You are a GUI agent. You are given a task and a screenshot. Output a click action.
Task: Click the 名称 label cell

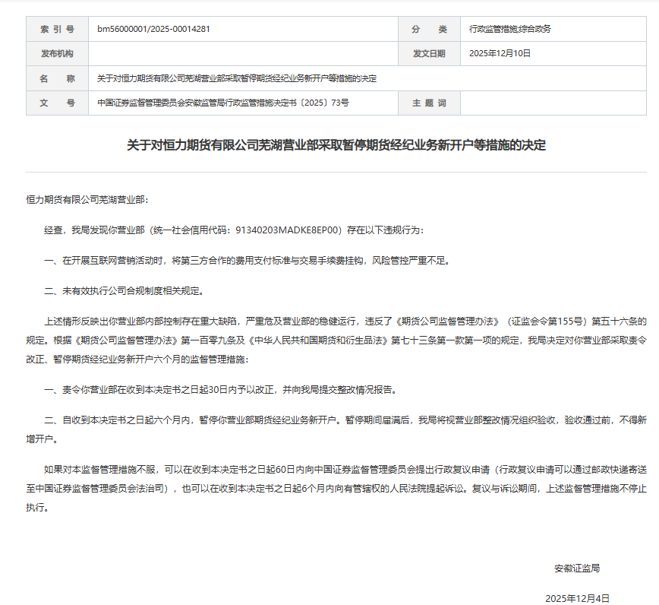pyautogui.click(x=57, y=78)
